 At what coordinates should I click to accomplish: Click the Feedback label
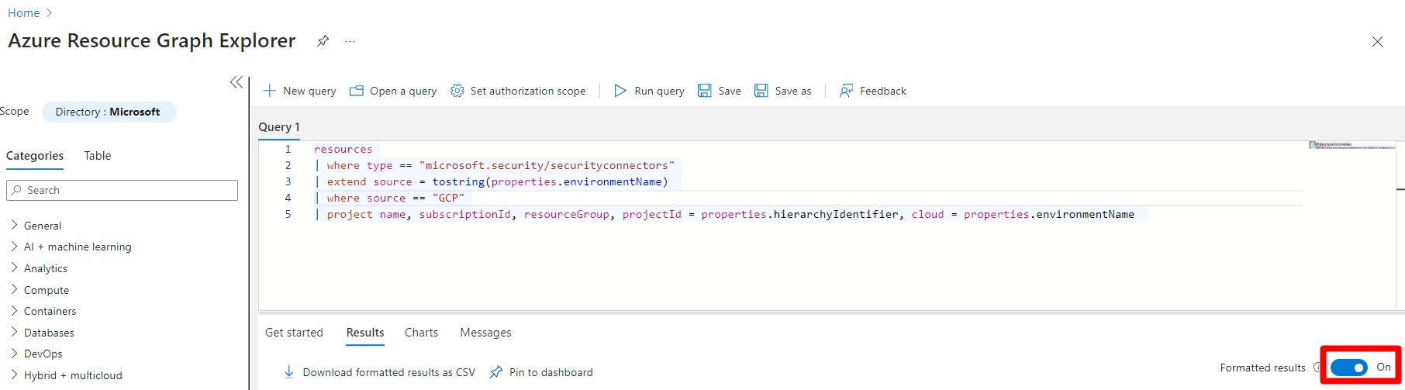pos(883,91)
